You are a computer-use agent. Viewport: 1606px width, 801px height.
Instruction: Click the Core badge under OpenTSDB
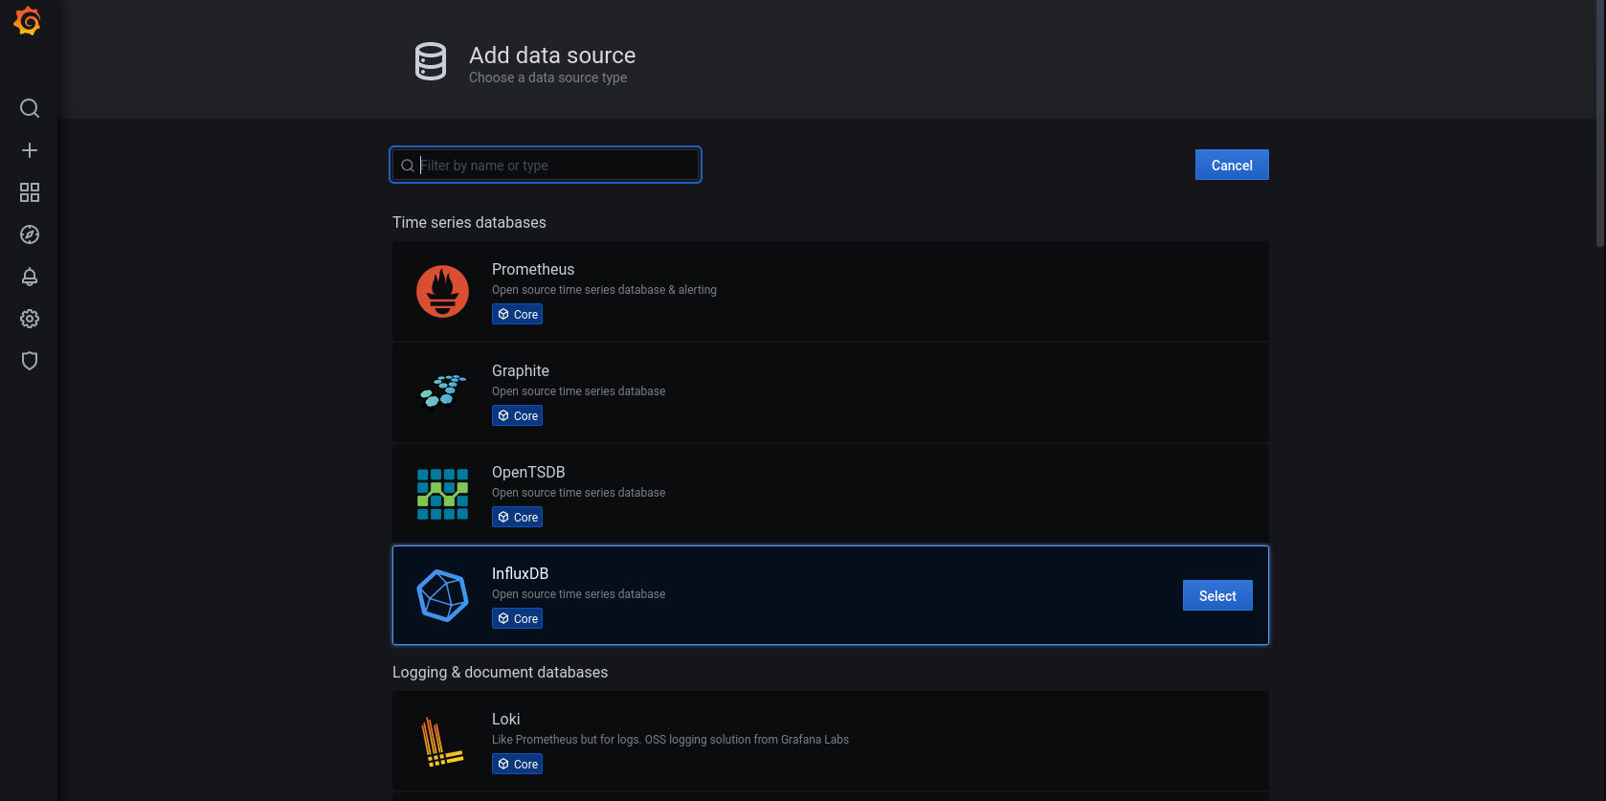click(x=517, y=517)
